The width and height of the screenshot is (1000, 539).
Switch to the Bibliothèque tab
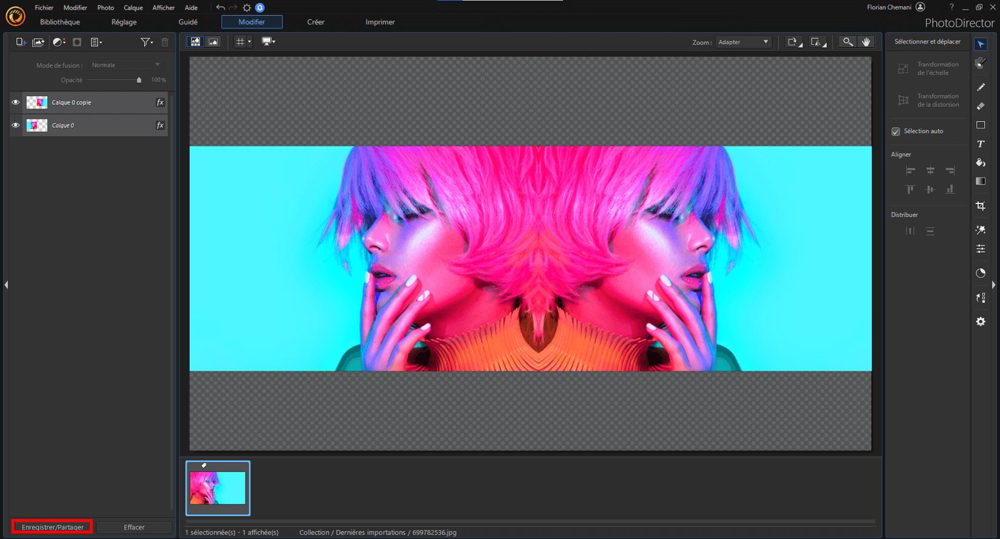coord(60,22)
